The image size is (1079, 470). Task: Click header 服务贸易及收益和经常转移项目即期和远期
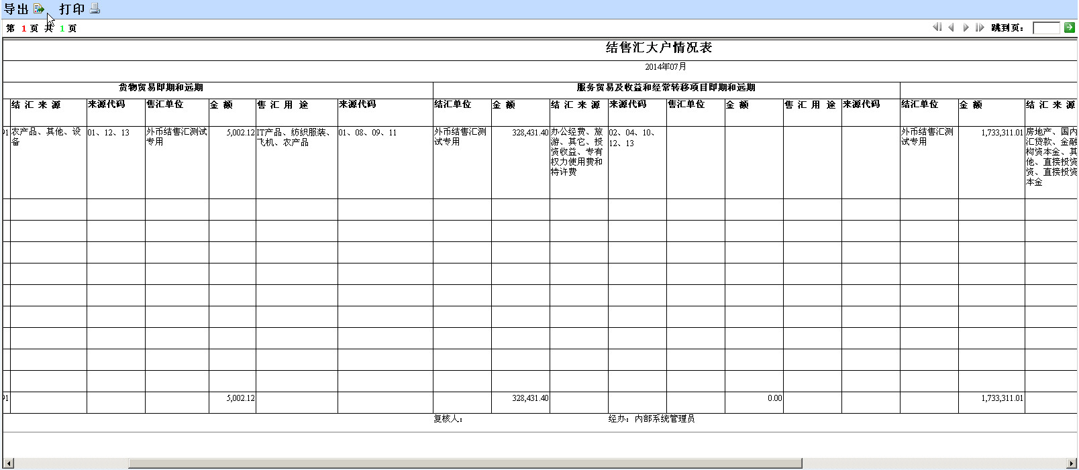point(666,87)
